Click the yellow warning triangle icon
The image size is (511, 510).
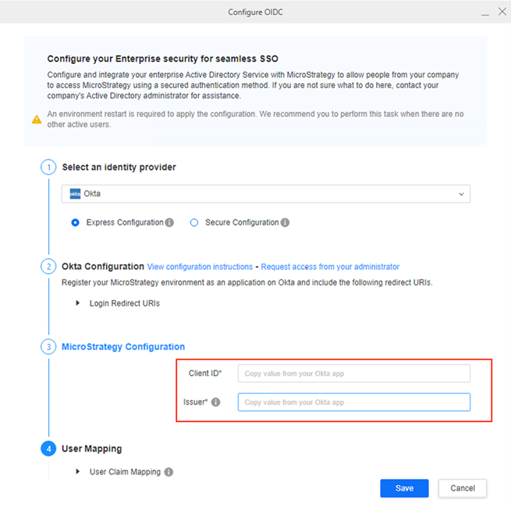[x=37, y=119]
